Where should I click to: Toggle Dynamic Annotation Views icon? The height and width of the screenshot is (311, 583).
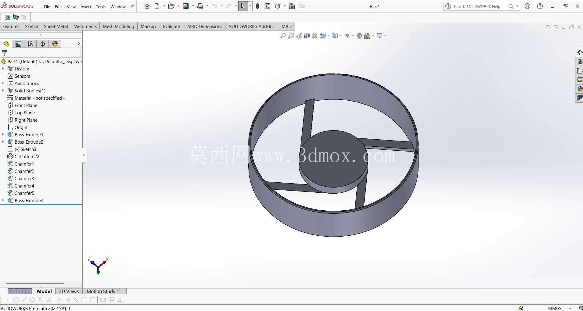click(315, 36)
